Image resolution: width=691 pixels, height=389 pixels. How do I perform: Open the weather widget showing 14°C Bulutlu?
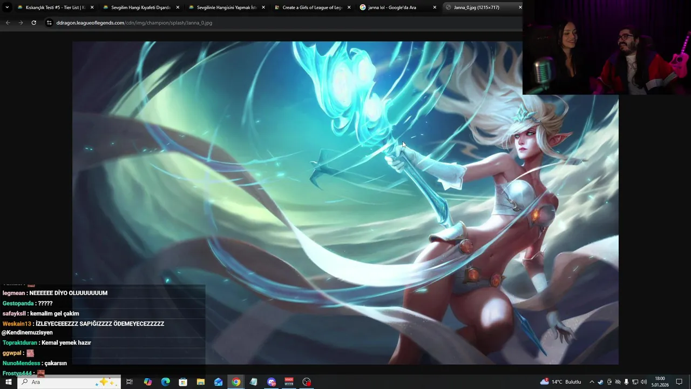pos(560,382)
